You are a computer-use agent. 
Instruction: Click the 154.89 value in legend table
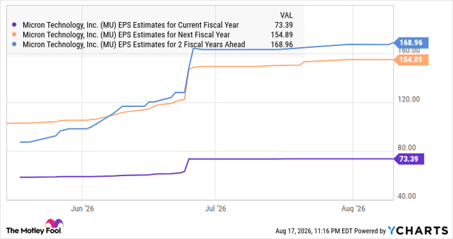tap(282, 35)
